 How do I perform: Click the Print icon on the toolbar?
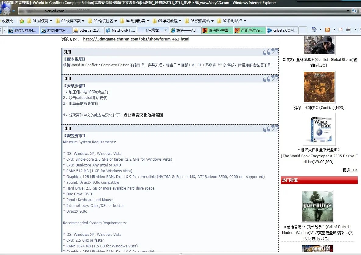(349, 30)
